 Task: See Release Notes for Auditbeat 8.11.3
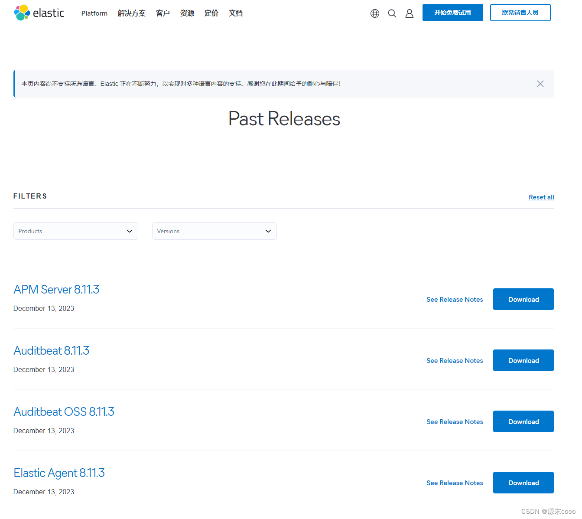[x=455, y=361]
